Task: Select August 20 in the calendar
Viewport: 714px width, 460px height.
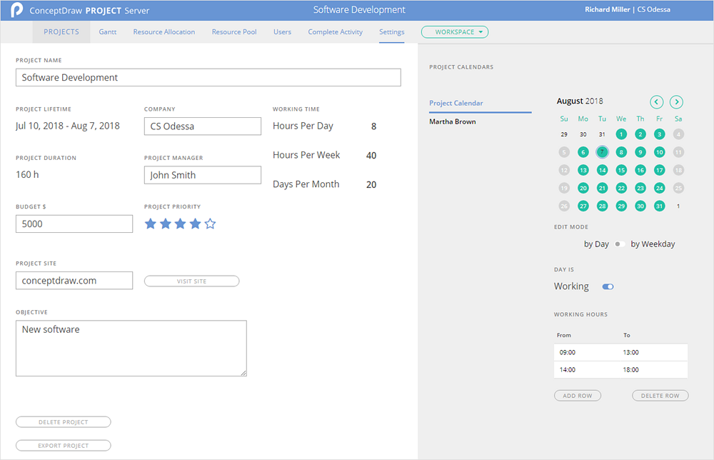Action: tap(583, 188)
